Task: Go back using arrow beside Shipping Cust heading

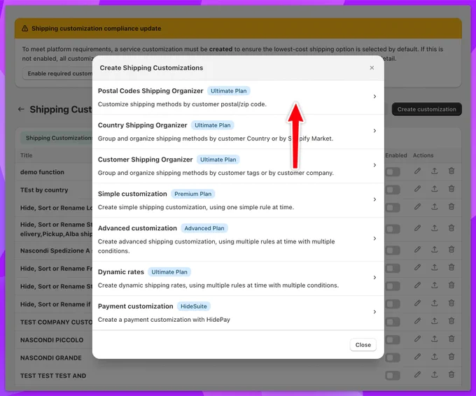Action: [21, 109]
